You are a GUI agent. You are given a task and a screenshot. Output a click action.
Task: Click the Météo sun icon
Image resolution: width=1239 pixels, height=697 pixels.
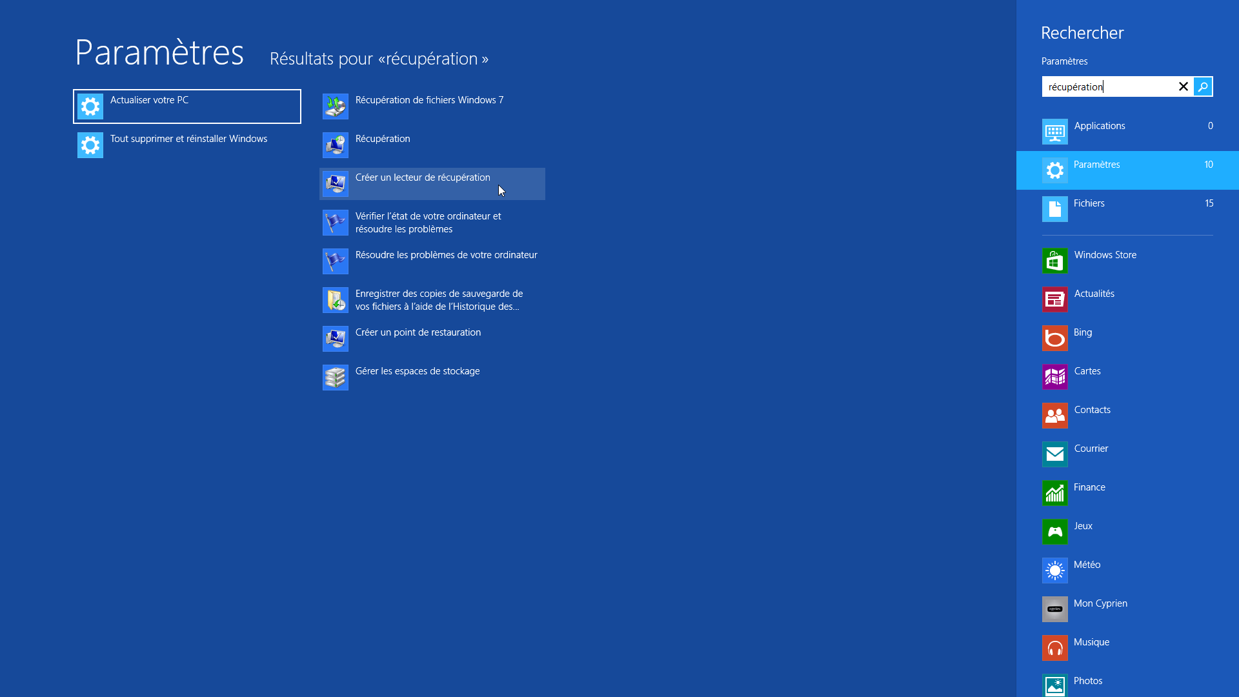tap(1055, 571)
